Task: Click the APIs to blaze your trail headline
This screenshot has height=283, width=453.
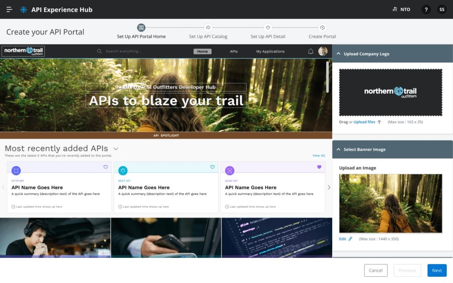Action: (166, 100)
